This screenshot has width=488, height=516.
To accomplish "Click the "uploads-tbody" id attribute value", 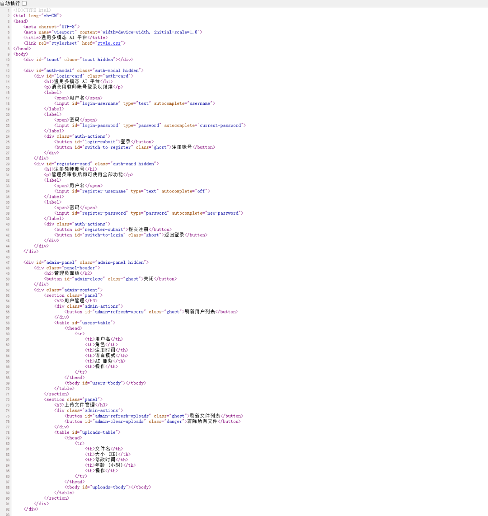I will [x=110, y=487].
